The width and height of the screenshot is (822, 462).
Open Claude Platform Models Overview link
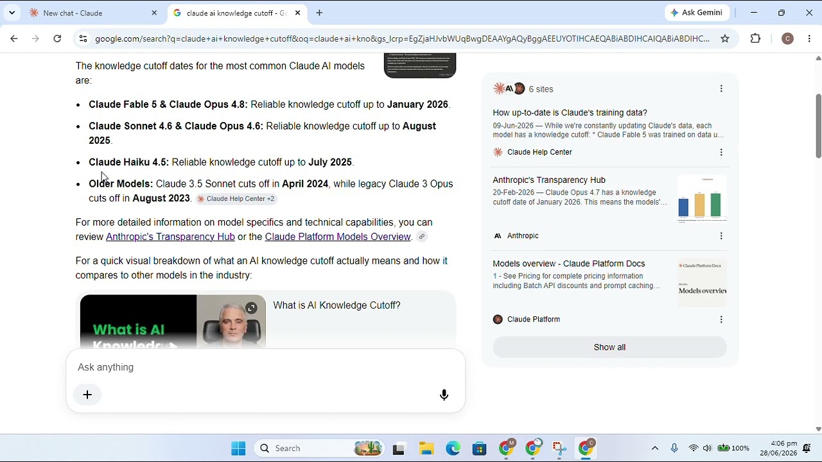click(x=338, y=237)
